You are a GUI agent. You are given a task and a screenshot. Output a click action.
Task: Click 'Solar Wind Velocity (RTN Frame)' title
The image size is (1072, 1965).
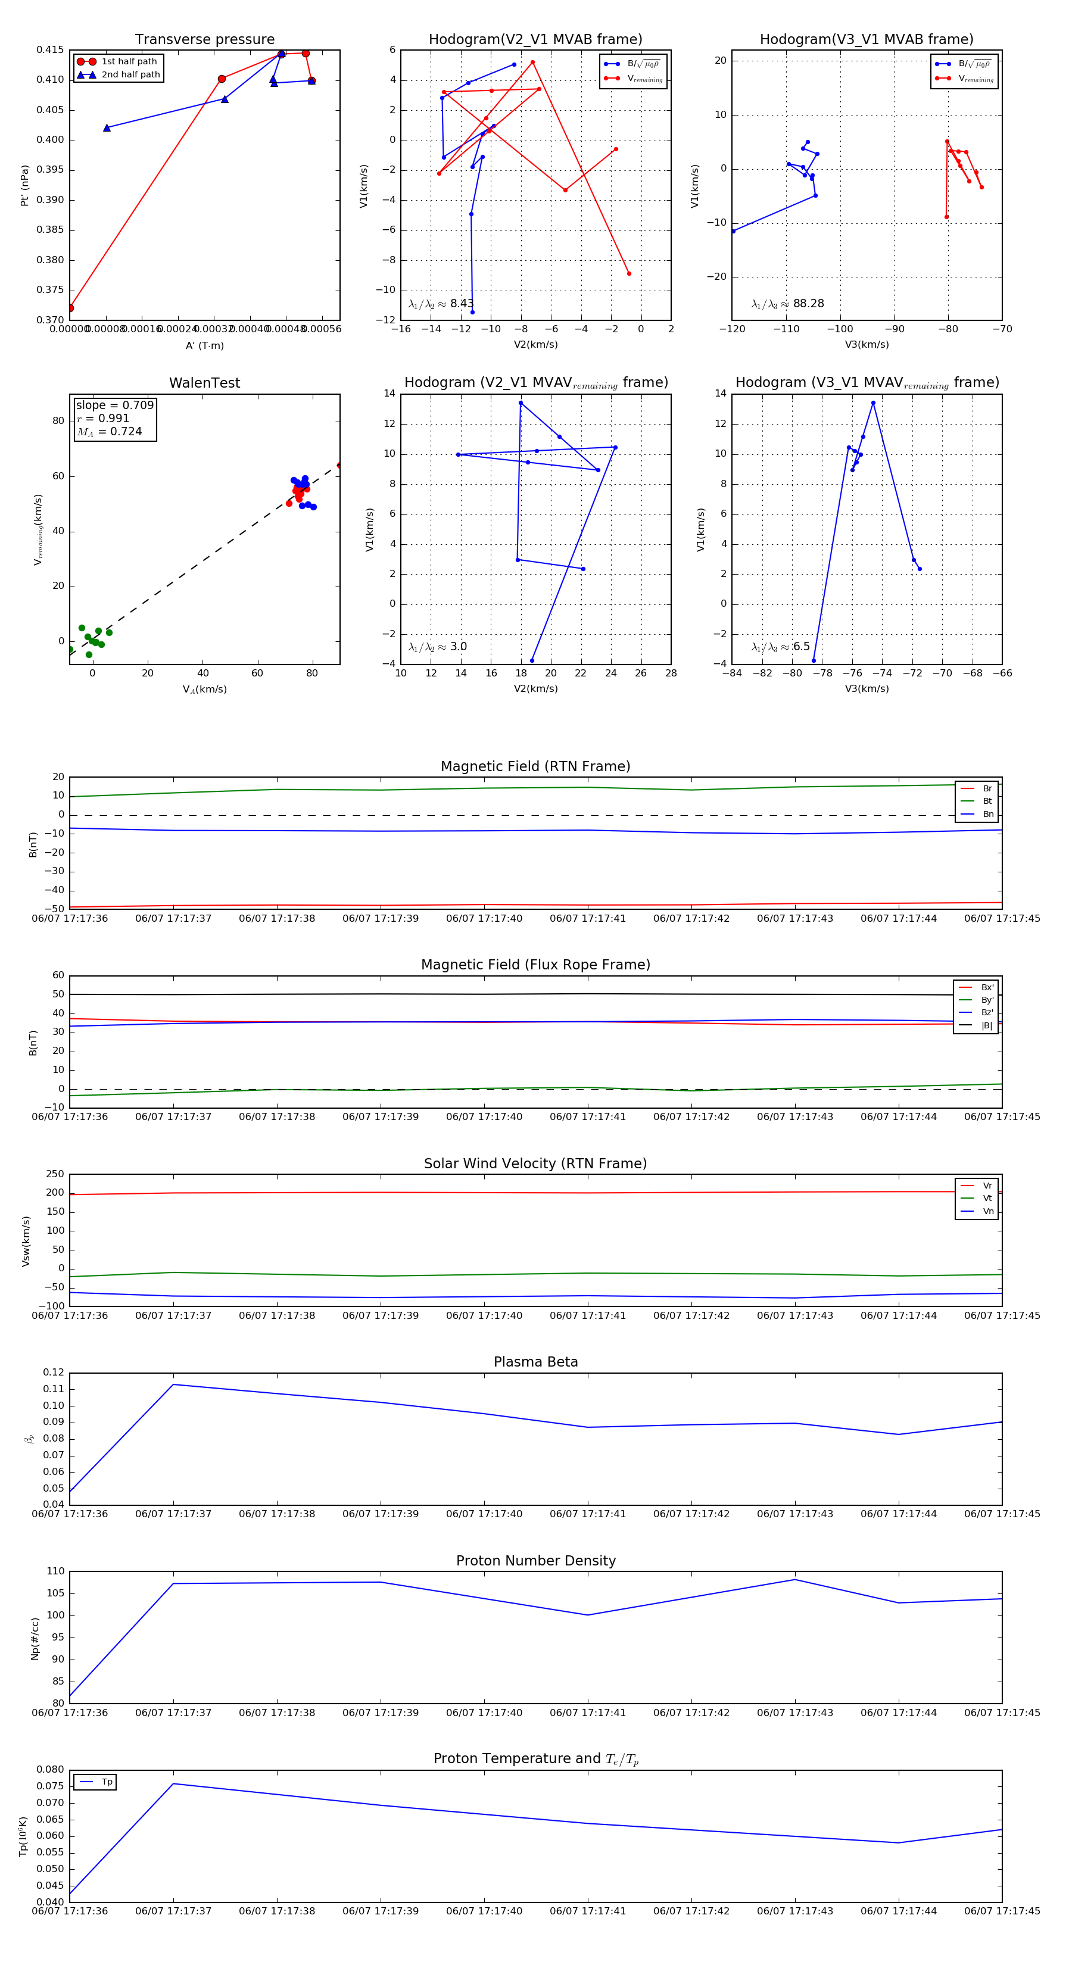535,1164
